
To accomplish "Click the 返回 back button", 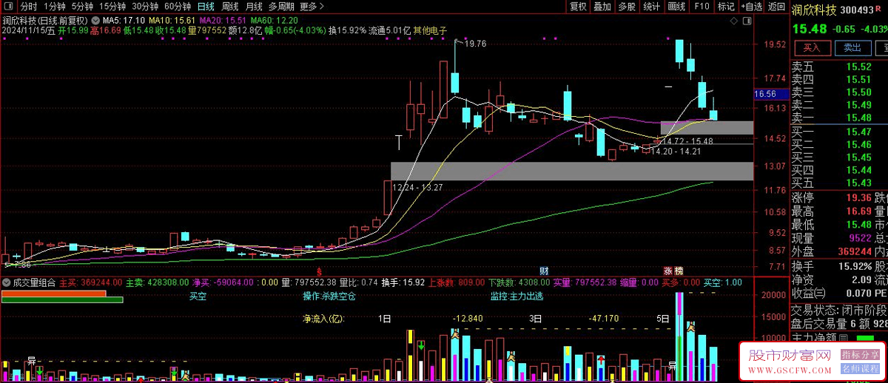I will tap(776, 7).
